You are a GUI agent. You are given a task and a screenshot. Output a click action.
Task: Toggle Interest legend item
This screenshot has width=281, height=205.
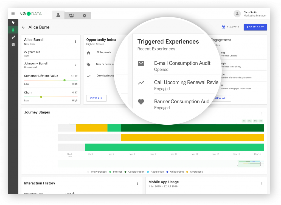pos(116,172)
